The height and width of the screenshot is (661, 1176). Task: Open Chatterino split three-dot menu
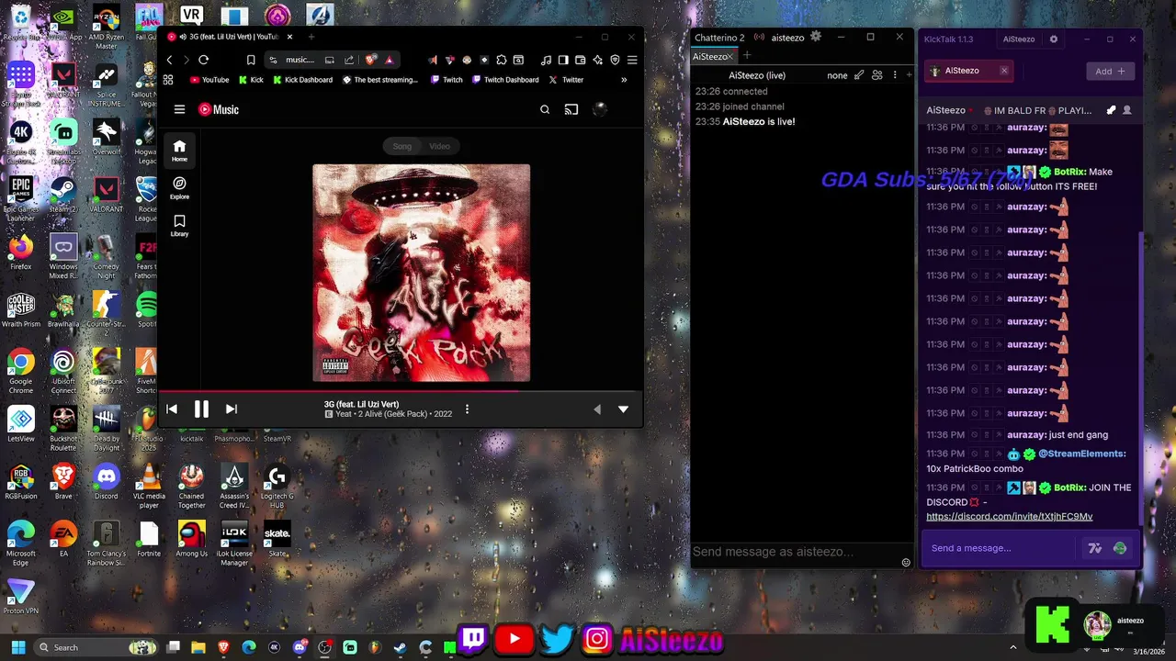tap(895, 75)
